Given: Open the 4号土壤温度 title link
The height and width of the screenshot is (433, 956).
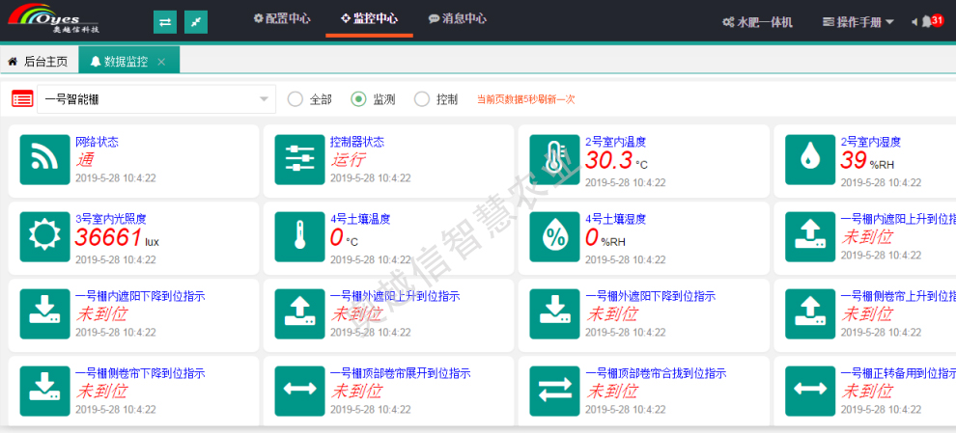Looking at the screenshot, I should 360,219.
